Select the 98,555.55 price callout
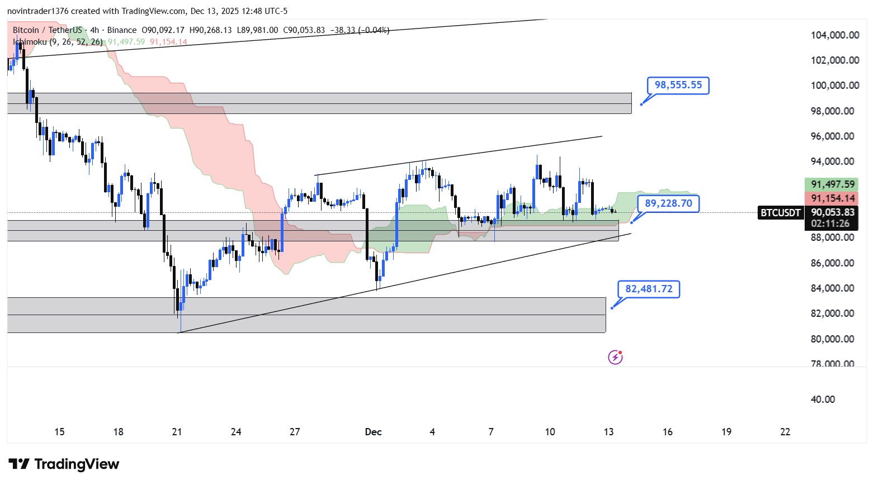 coord(678,85)
